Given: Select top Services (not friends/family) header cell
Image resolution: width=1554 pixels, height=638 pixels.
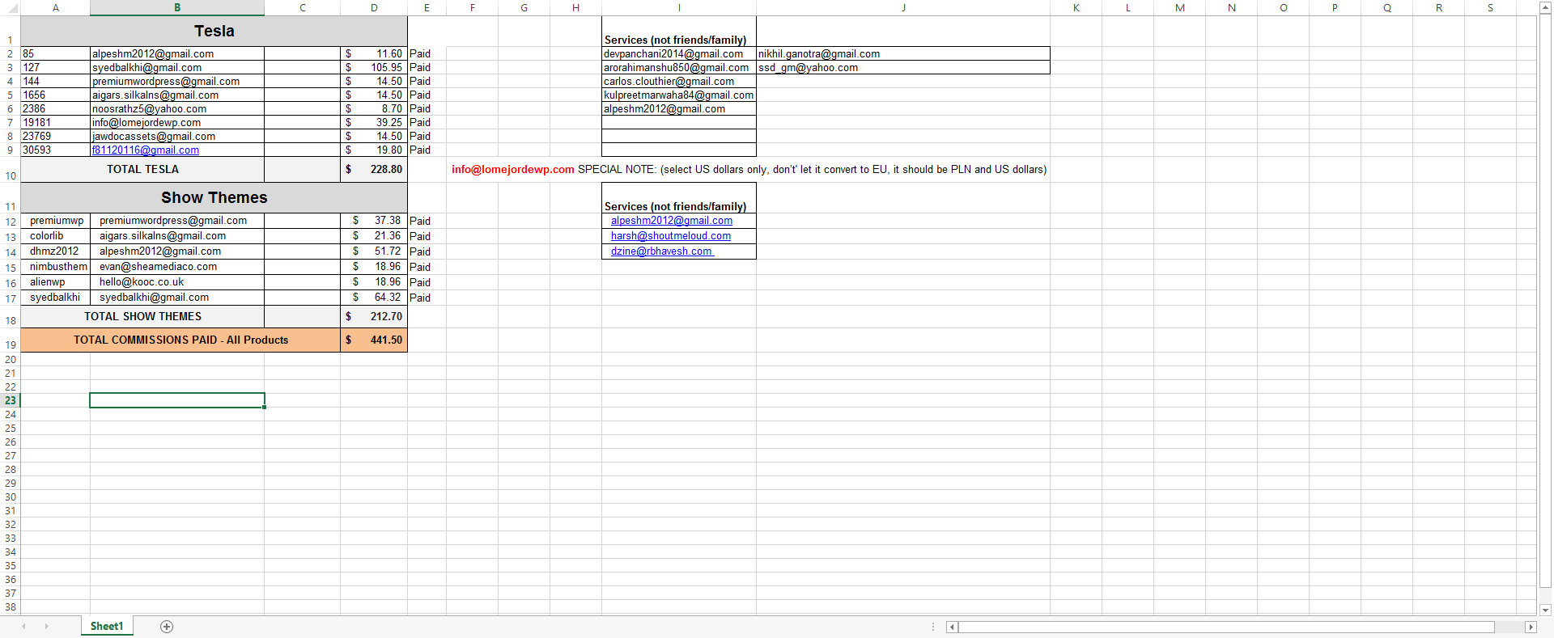Looking at the screenshot, I should pos(679,32).
